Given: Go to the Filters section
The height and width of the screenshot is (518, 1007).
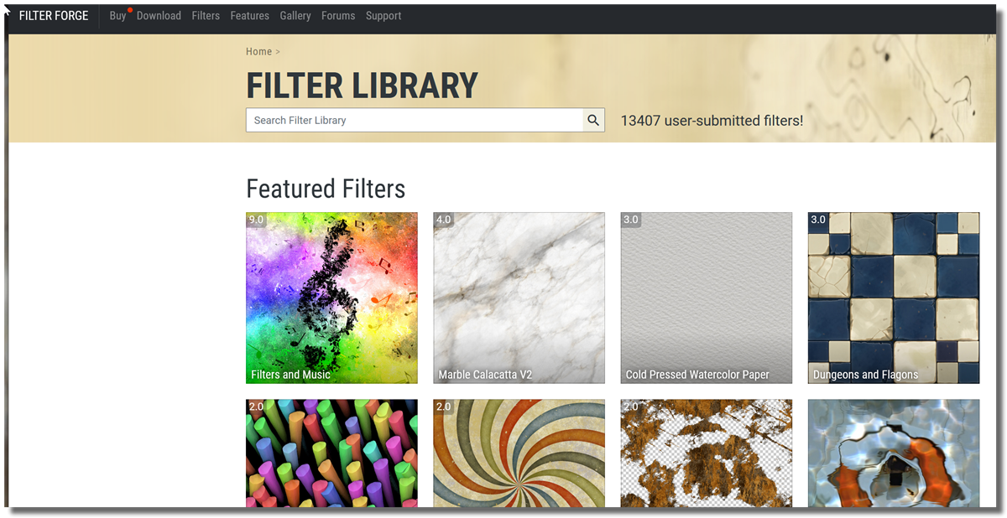Looking at the screenshot, I should click(206, 16).
